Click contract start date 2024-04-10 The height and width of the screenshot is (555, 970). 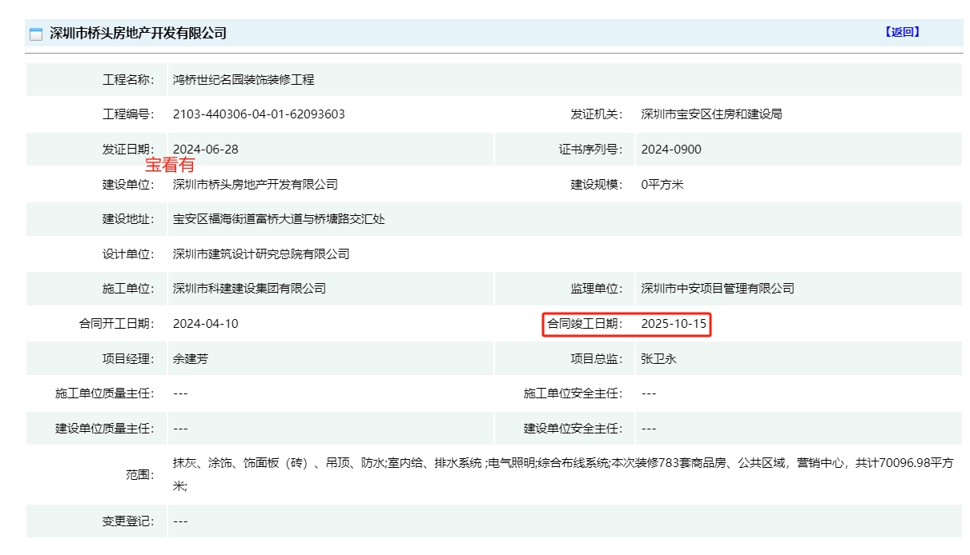pyautogui.click(x=205, y=324)
